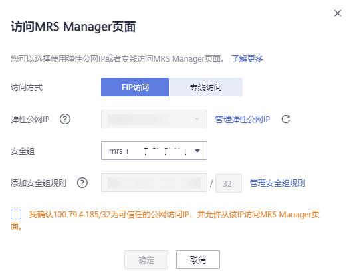The image size is (349, 277).
Task: Cancel with the 取消 button
Action: [198, 260]
